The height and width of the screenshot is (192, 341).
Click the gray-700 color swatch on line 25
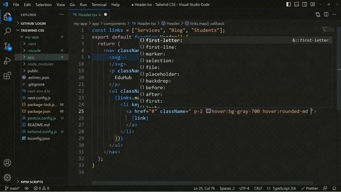point(208,111)
